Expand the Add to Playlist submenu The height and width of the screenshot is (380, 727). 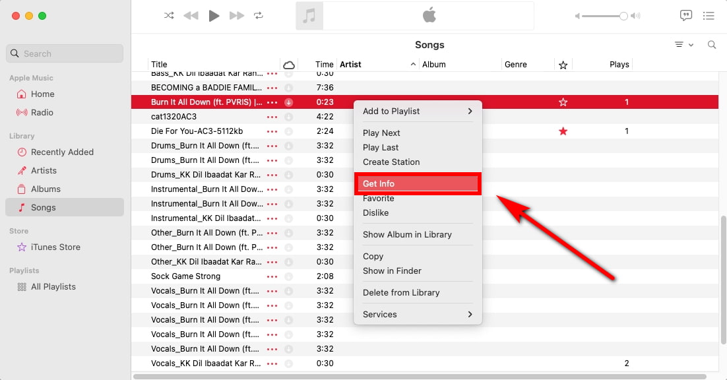[418, 111]
